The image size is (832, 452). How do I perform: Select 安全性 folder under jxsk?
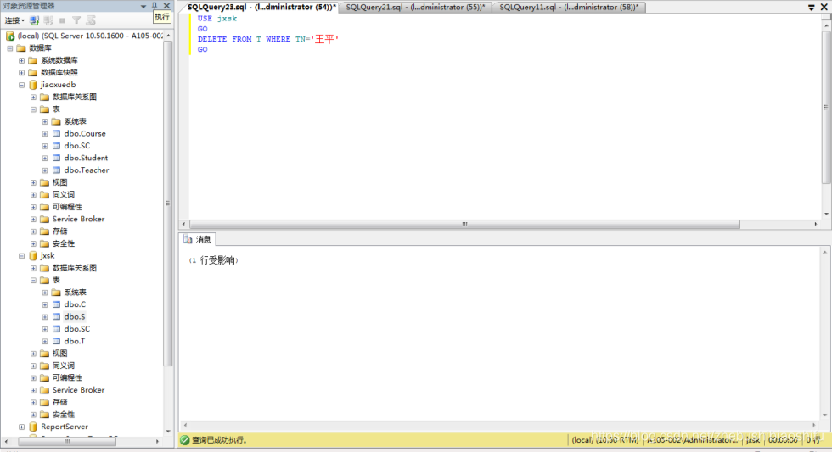pos(63,415)
